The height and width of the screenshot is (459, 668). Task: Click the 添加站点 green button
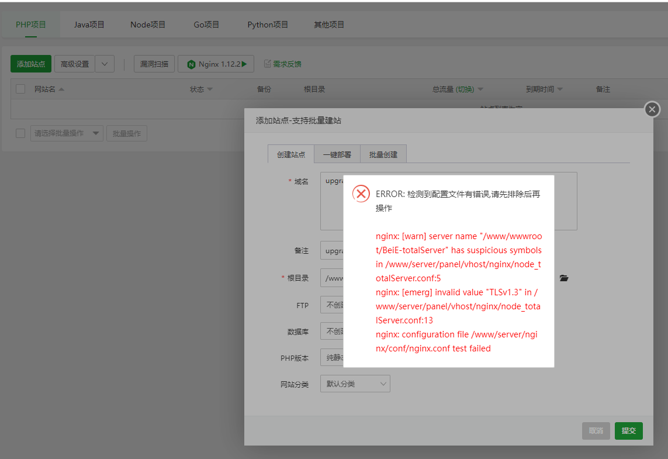[30, 64]
